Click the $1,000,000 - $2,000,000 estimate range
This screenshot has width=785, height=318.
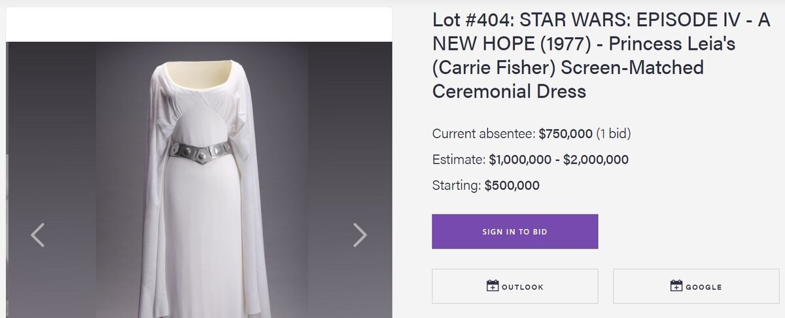[559, 160]
